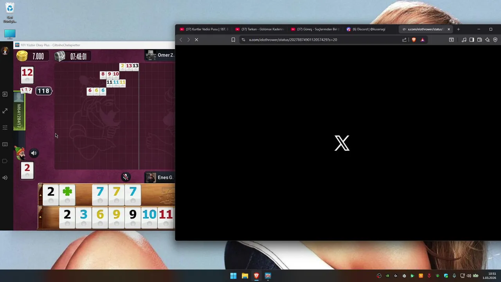
Task: Go back in browser history
Action: coord(181,40)
